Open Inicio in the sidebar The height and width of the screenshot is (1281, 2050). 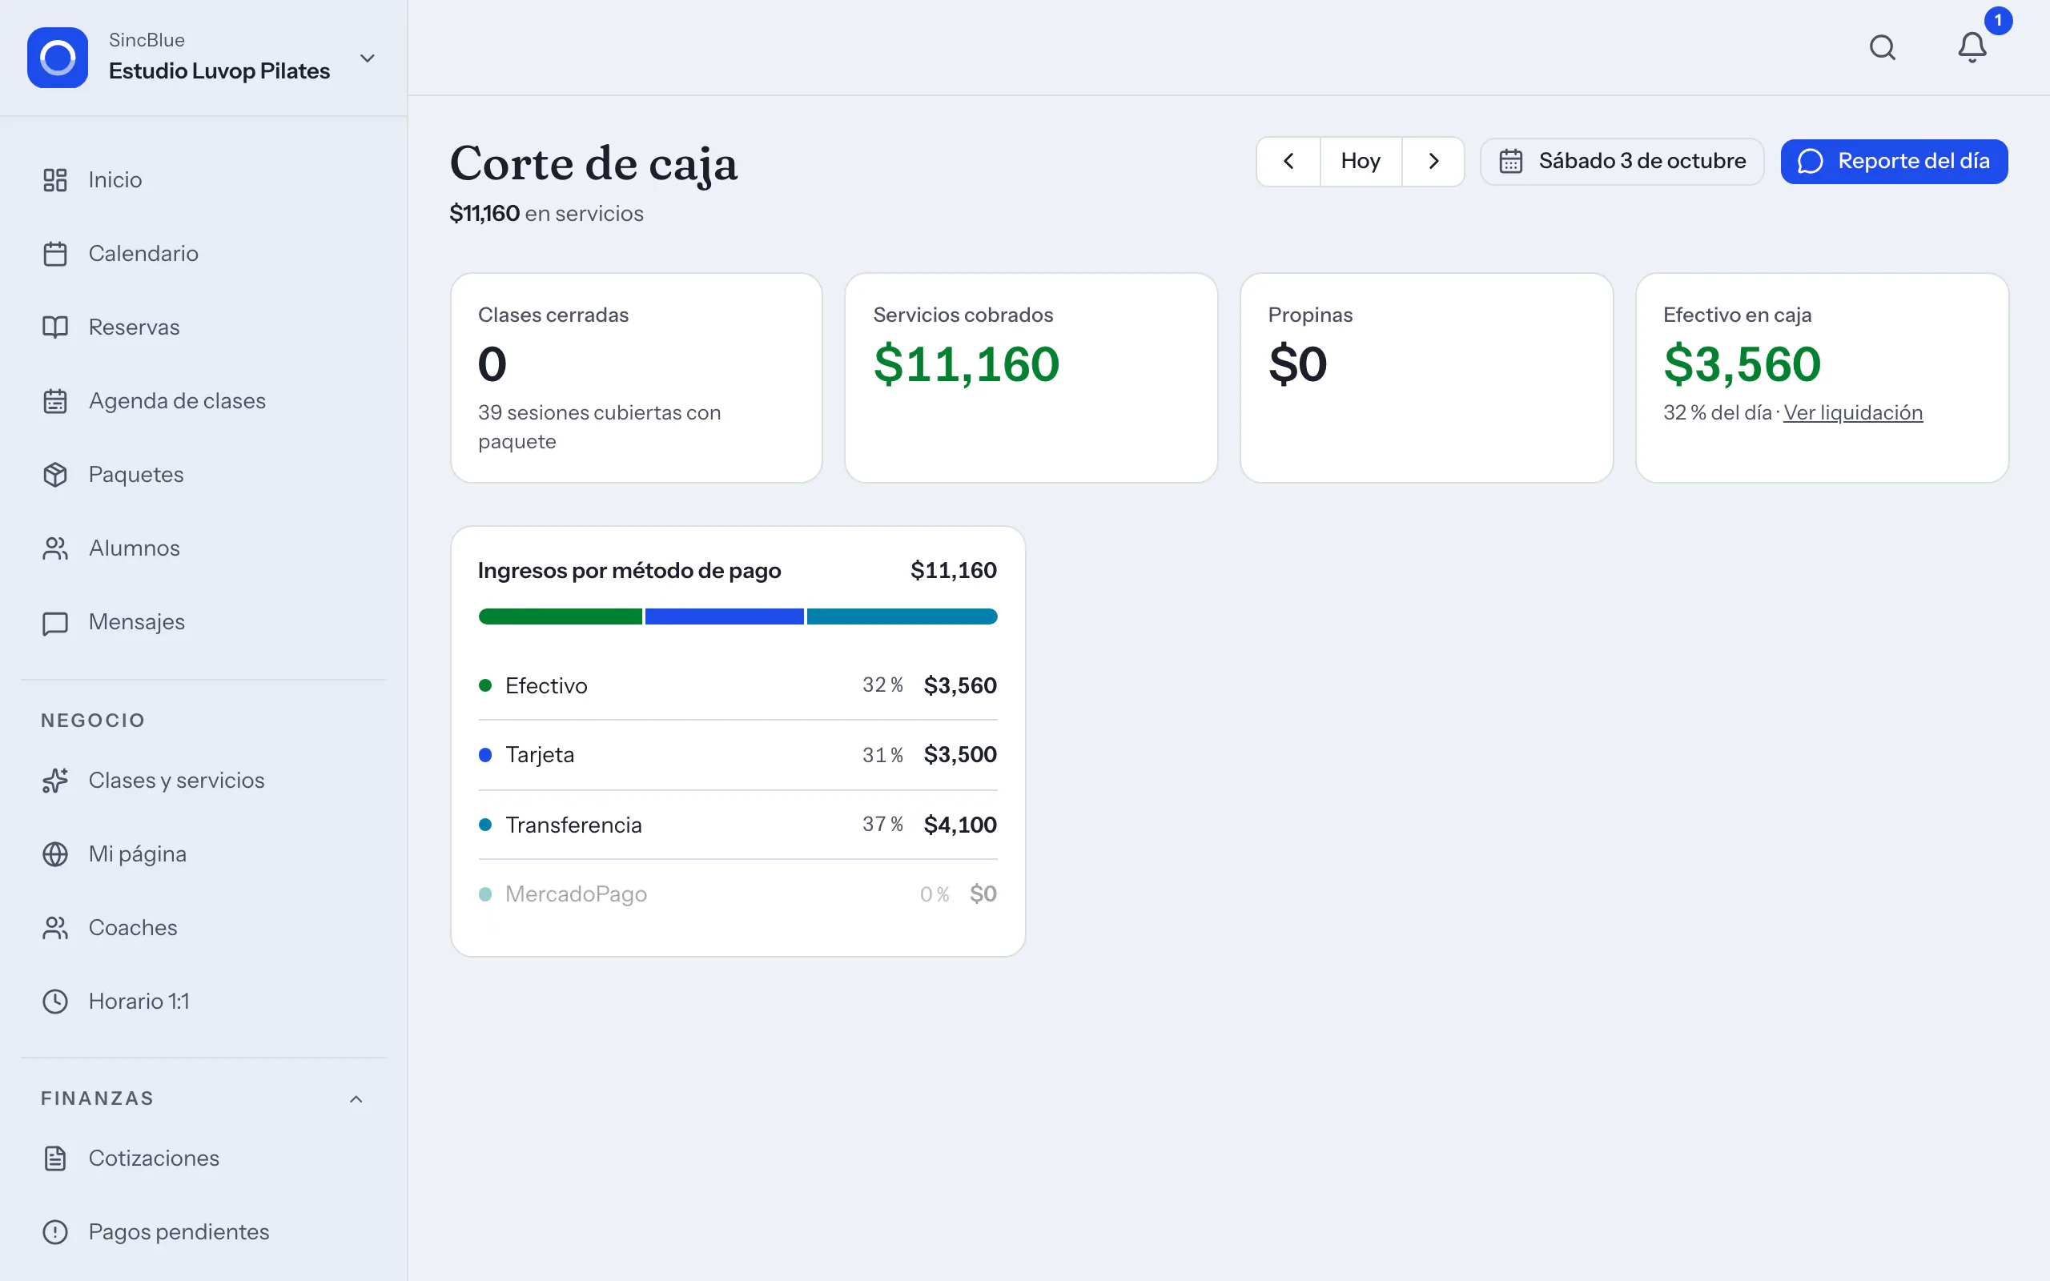(x=203, y=179)
